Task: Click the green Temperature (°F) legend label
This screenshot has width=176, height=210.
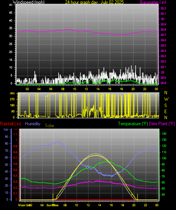Action: (133, 124)
